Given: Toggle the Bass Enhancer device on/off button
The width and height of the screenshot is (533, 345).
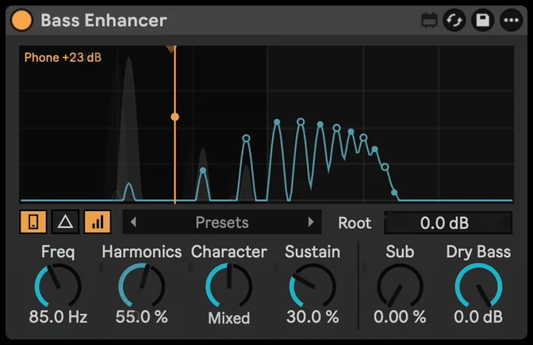Looking at the screenshot, I should pos(21,20).
